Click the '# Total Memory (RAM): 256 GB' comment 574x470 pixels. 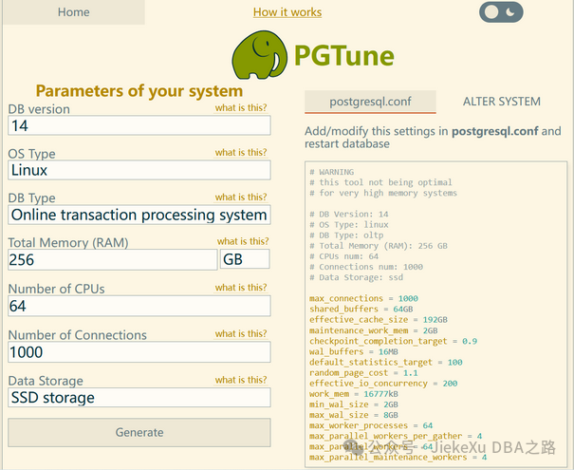coord(379,246)
